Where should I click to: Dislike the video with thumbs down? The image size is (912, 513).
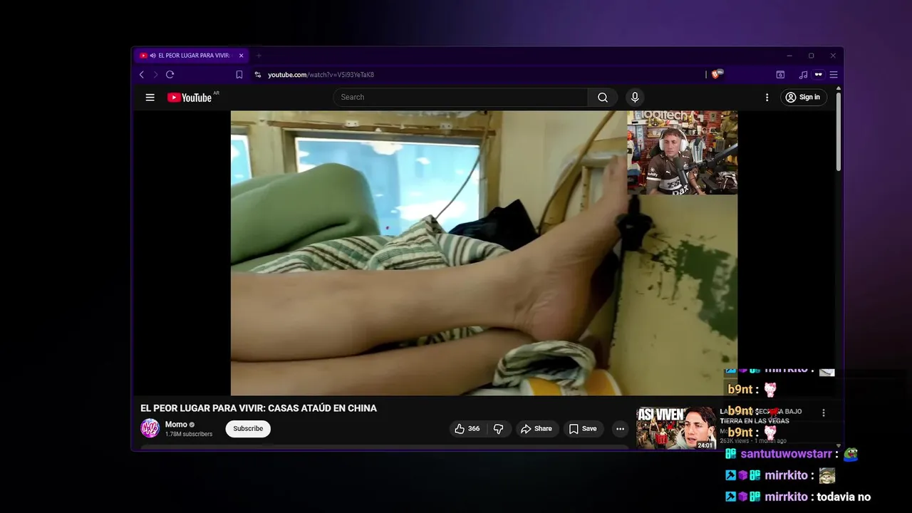[499, 429]
